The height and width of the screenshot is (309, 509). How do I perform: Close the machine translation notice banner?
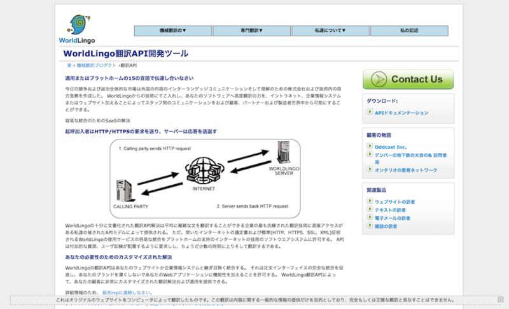501,299
